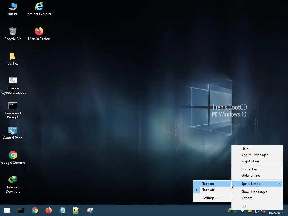Open About IDManager
This screenshot has height=216, width=288.
[257, 155]
